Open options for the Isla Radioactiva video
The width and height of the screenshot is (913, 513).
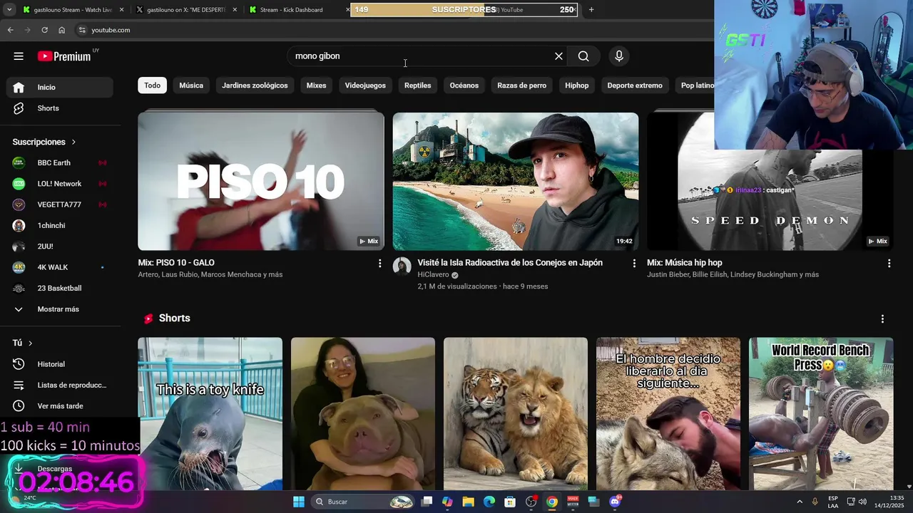634,263
